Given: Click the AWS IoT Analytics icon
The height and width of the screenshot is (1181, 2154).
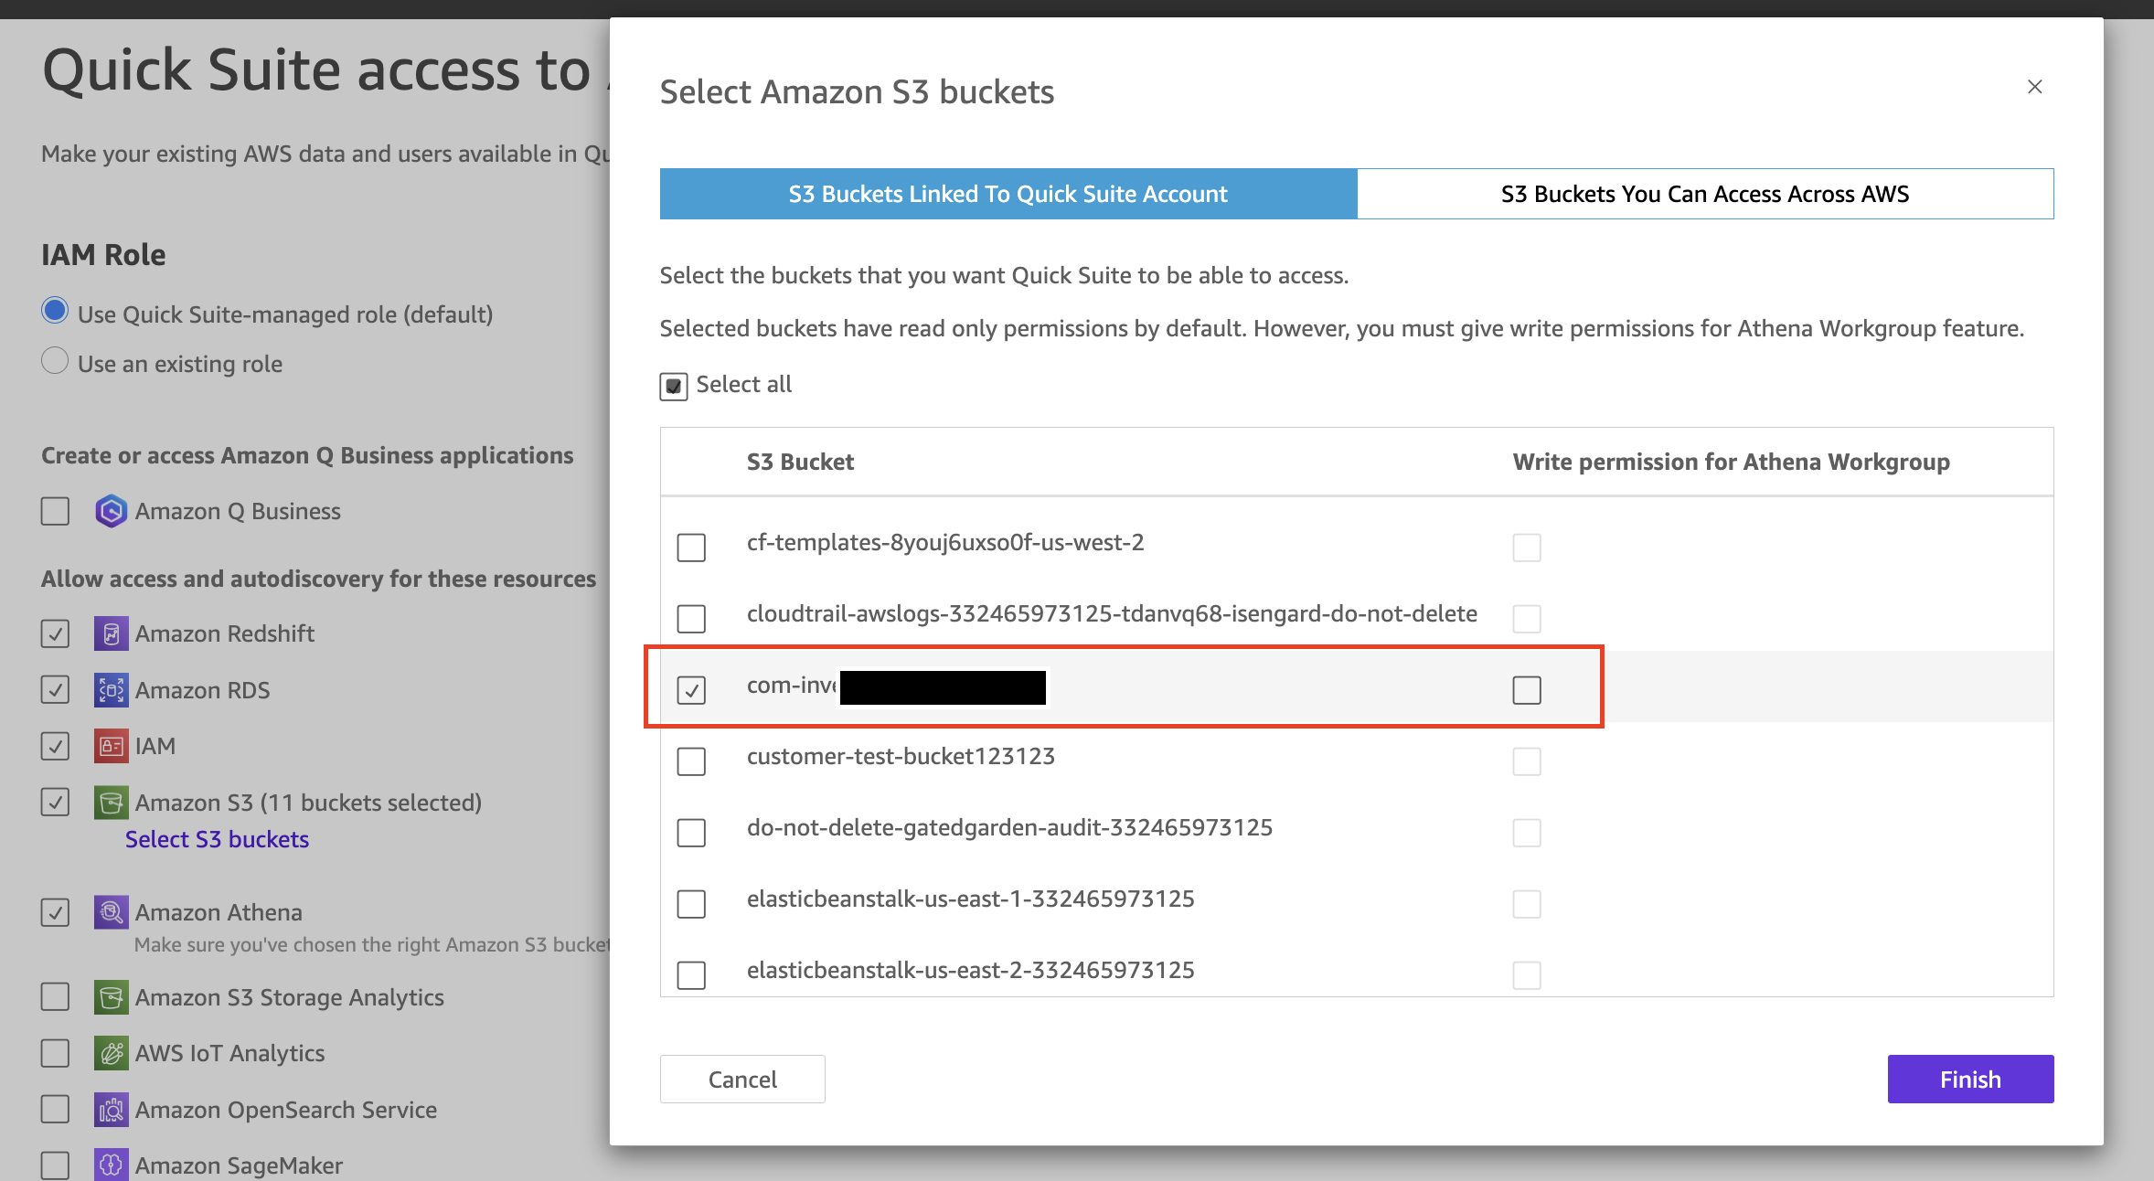Looking at the screenshot, I should click(x=111, y=1053).
